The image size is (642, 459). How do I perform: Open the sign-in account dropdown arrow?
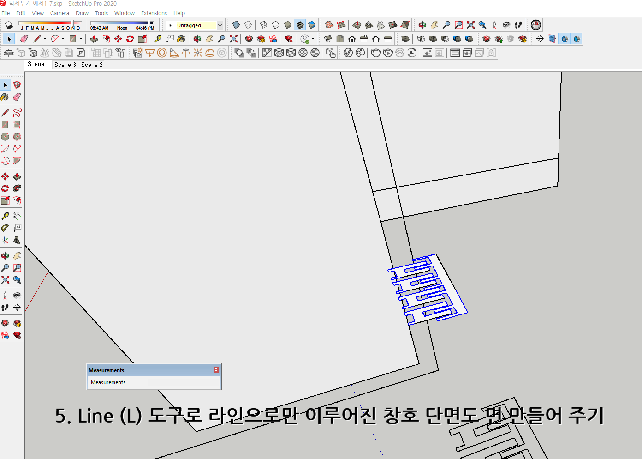click(x=313, y=39)
